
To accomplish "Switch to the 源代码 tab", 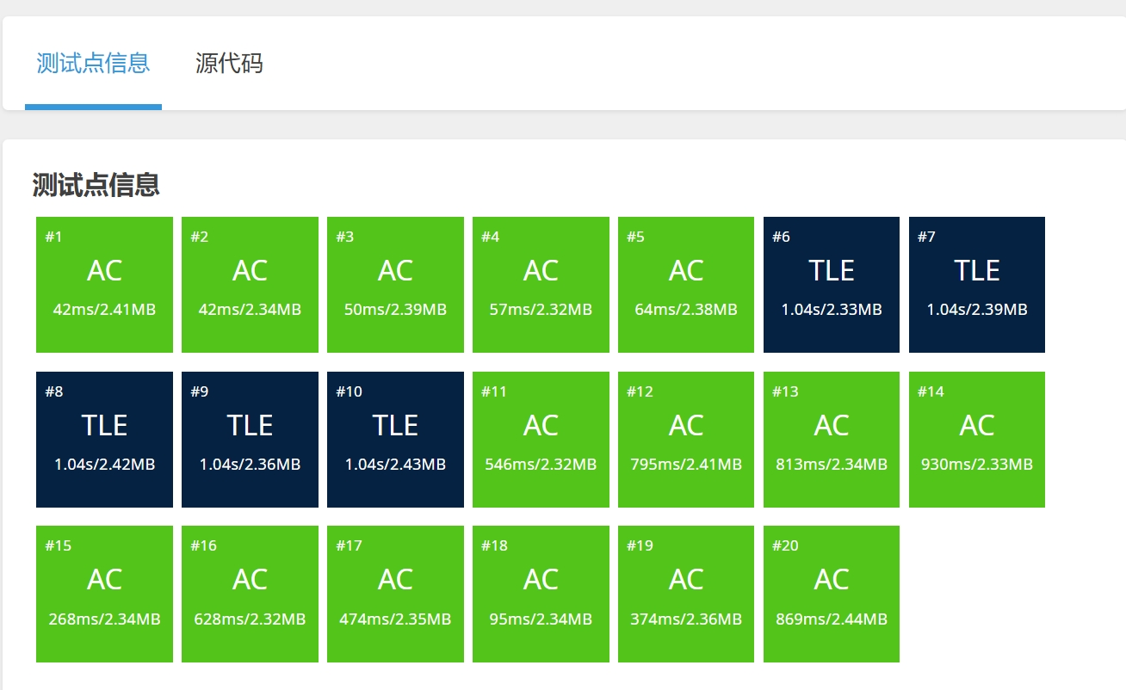I will 229,63.
